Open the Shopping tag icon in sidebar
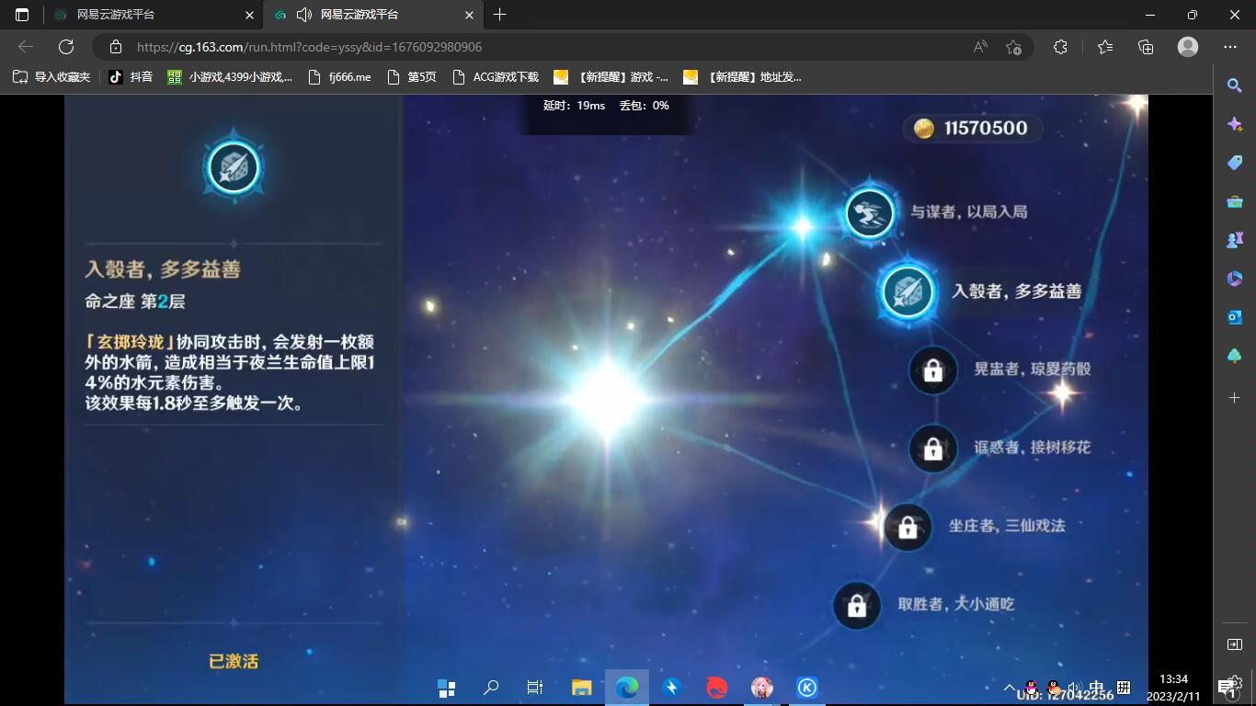This screenshot has width=1256, height=706. pyautogui.click(x=1235, y=163)
